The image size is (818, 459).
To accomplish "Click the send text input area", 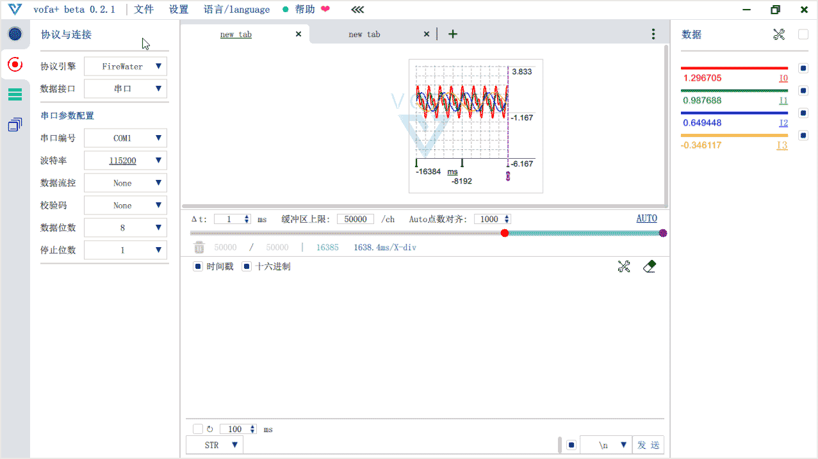I will [x=401, y=445].
